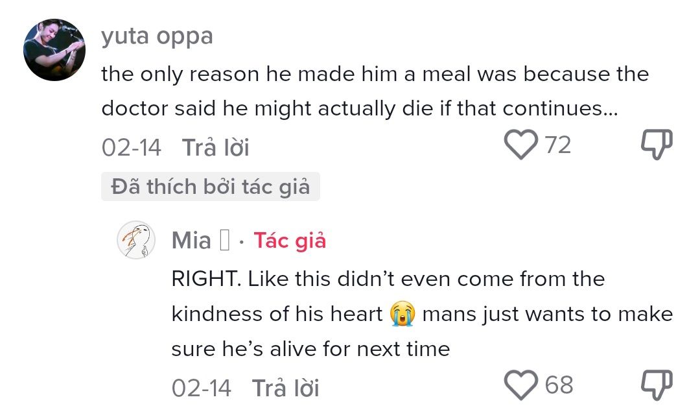Image resolution: width=700 pixels, height=417 pixels.
Task: Like yuta oppa's comment with the heart
Action: click(x=521, y=145)
